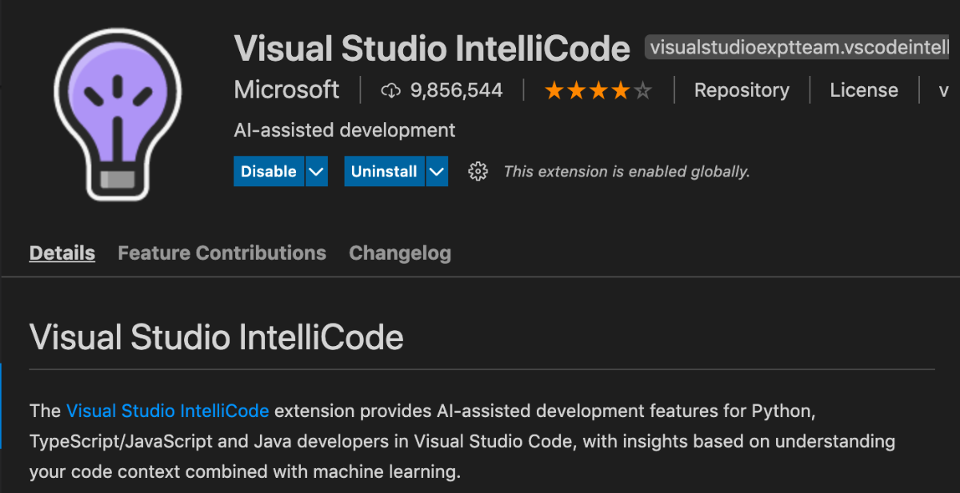Uninstall the IntelliCode extension

384,171
